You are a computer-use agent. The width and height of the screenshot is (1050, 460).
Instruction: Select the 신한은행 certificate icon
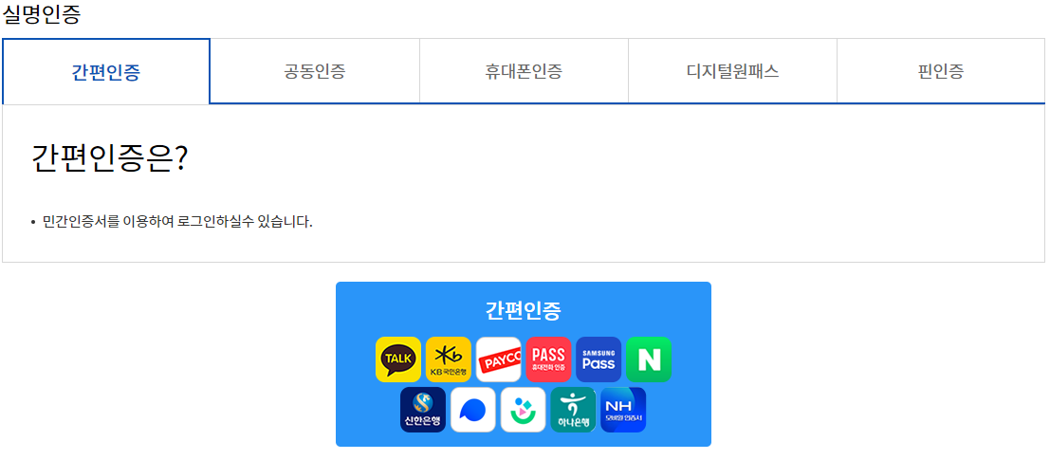423,410
